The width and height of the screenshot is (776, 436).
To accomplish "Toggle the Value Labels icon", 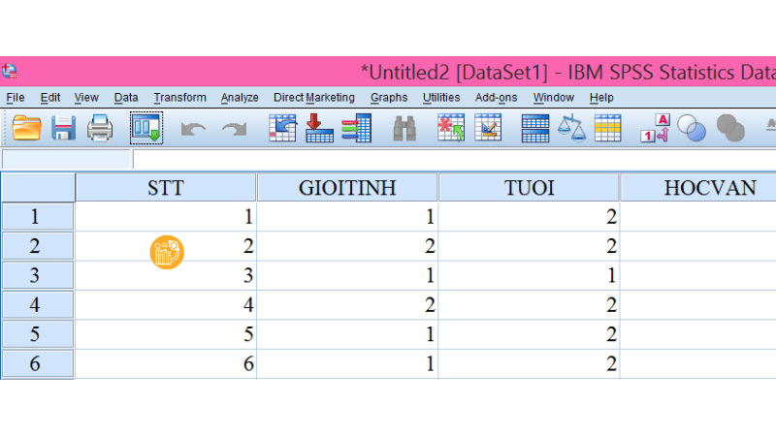I will click(x=656, y=128).
